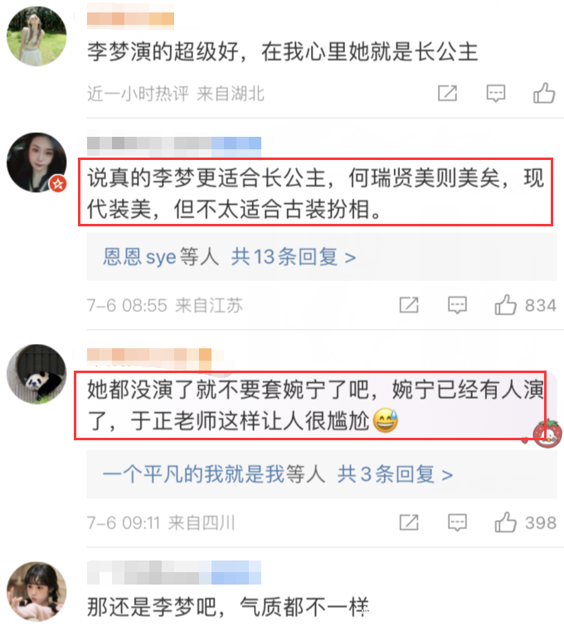
Task: Tap reply icon on the 四川 comment
Action: pos(457,522)
